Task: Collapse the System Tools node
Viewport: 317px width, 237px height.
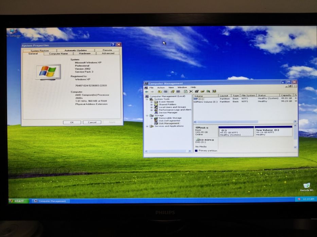Action: tap(147, 99)
